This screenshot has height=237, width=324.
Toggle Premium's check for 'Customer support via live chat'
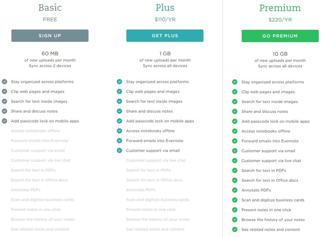235,161
